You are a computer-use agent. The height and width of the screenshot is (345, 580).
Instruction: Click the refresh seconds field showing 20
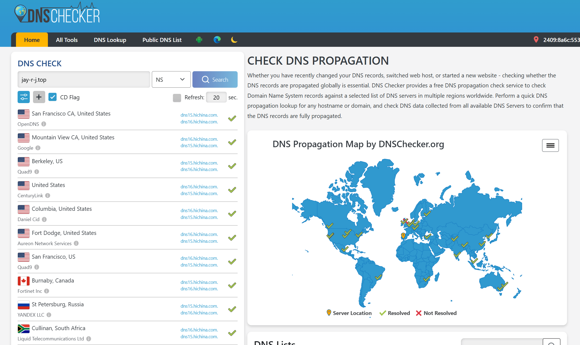(216, 97)
